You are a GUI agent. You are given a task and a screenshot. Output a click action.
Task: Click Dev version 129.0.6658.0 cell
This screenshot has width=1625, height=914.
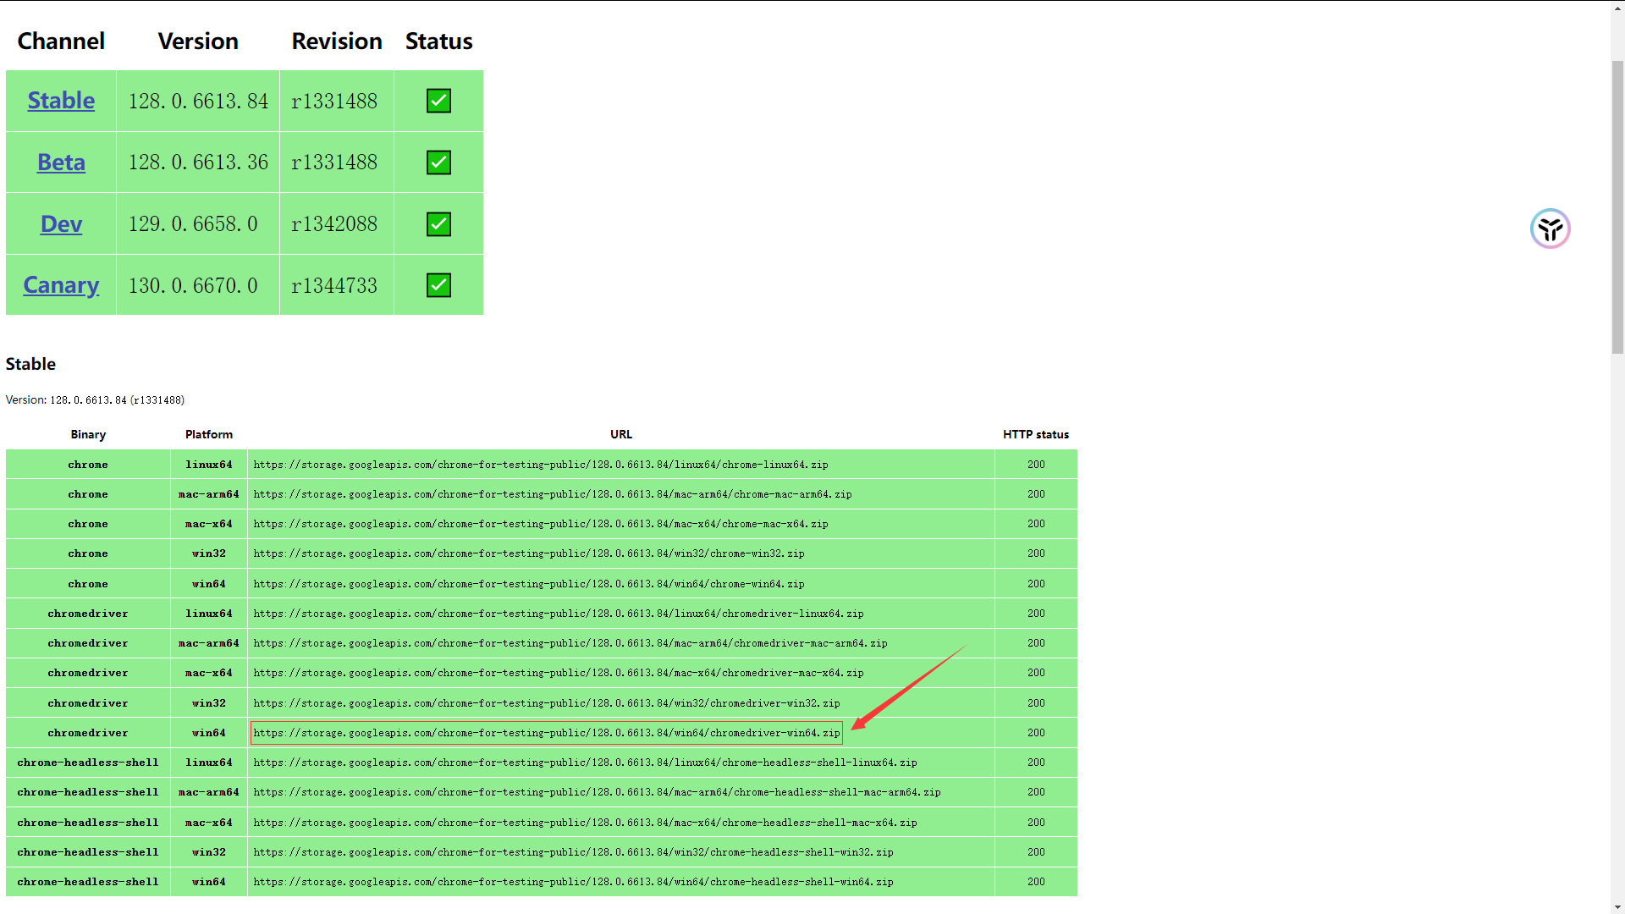198,224
